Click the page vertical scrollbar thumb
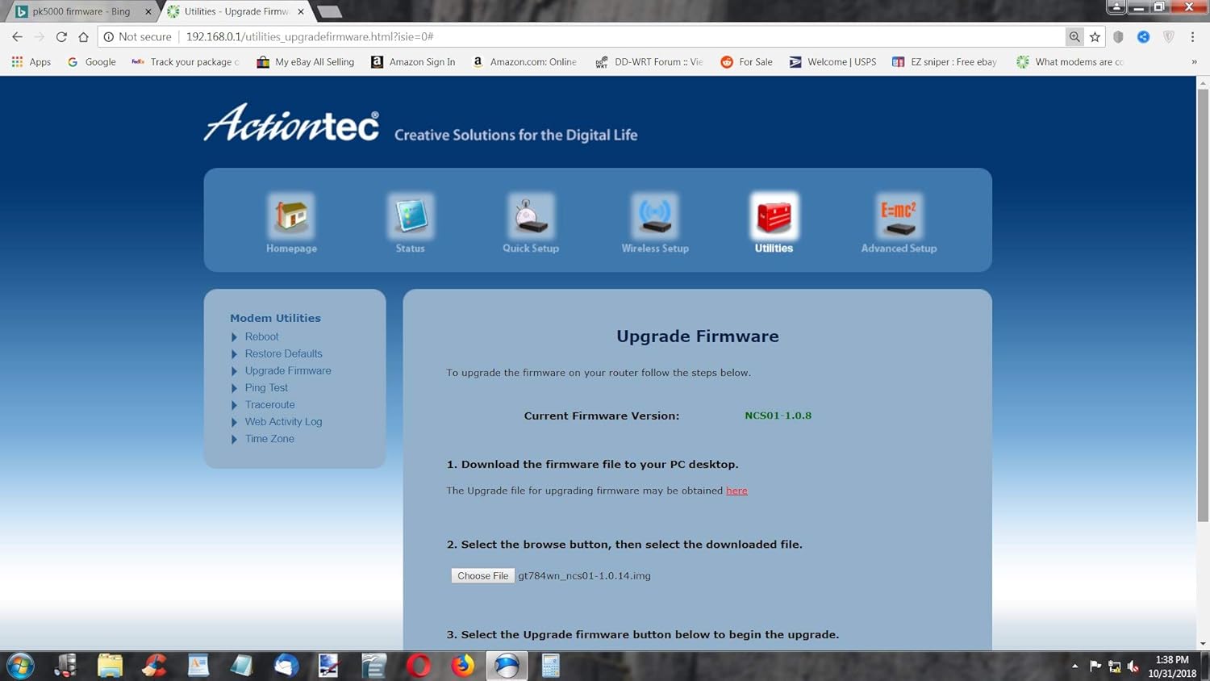Screen dimensions: 1210x681 click(x=1203, y=307)
